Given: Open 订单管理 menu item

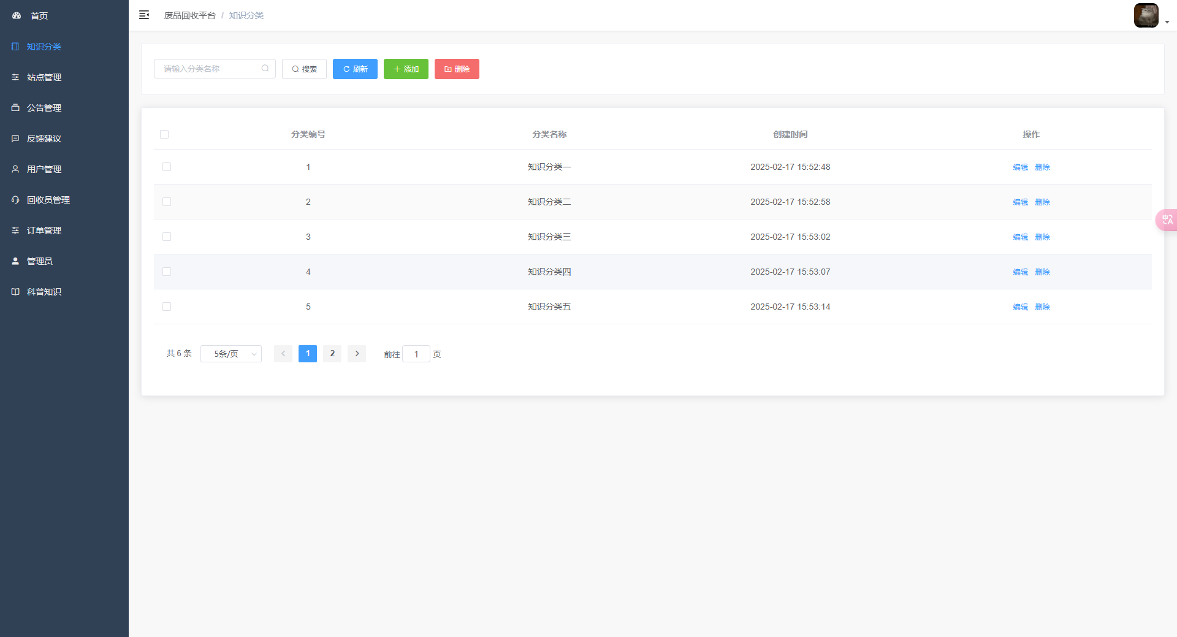Looking at the screenshot, I should tap(64, 230).
